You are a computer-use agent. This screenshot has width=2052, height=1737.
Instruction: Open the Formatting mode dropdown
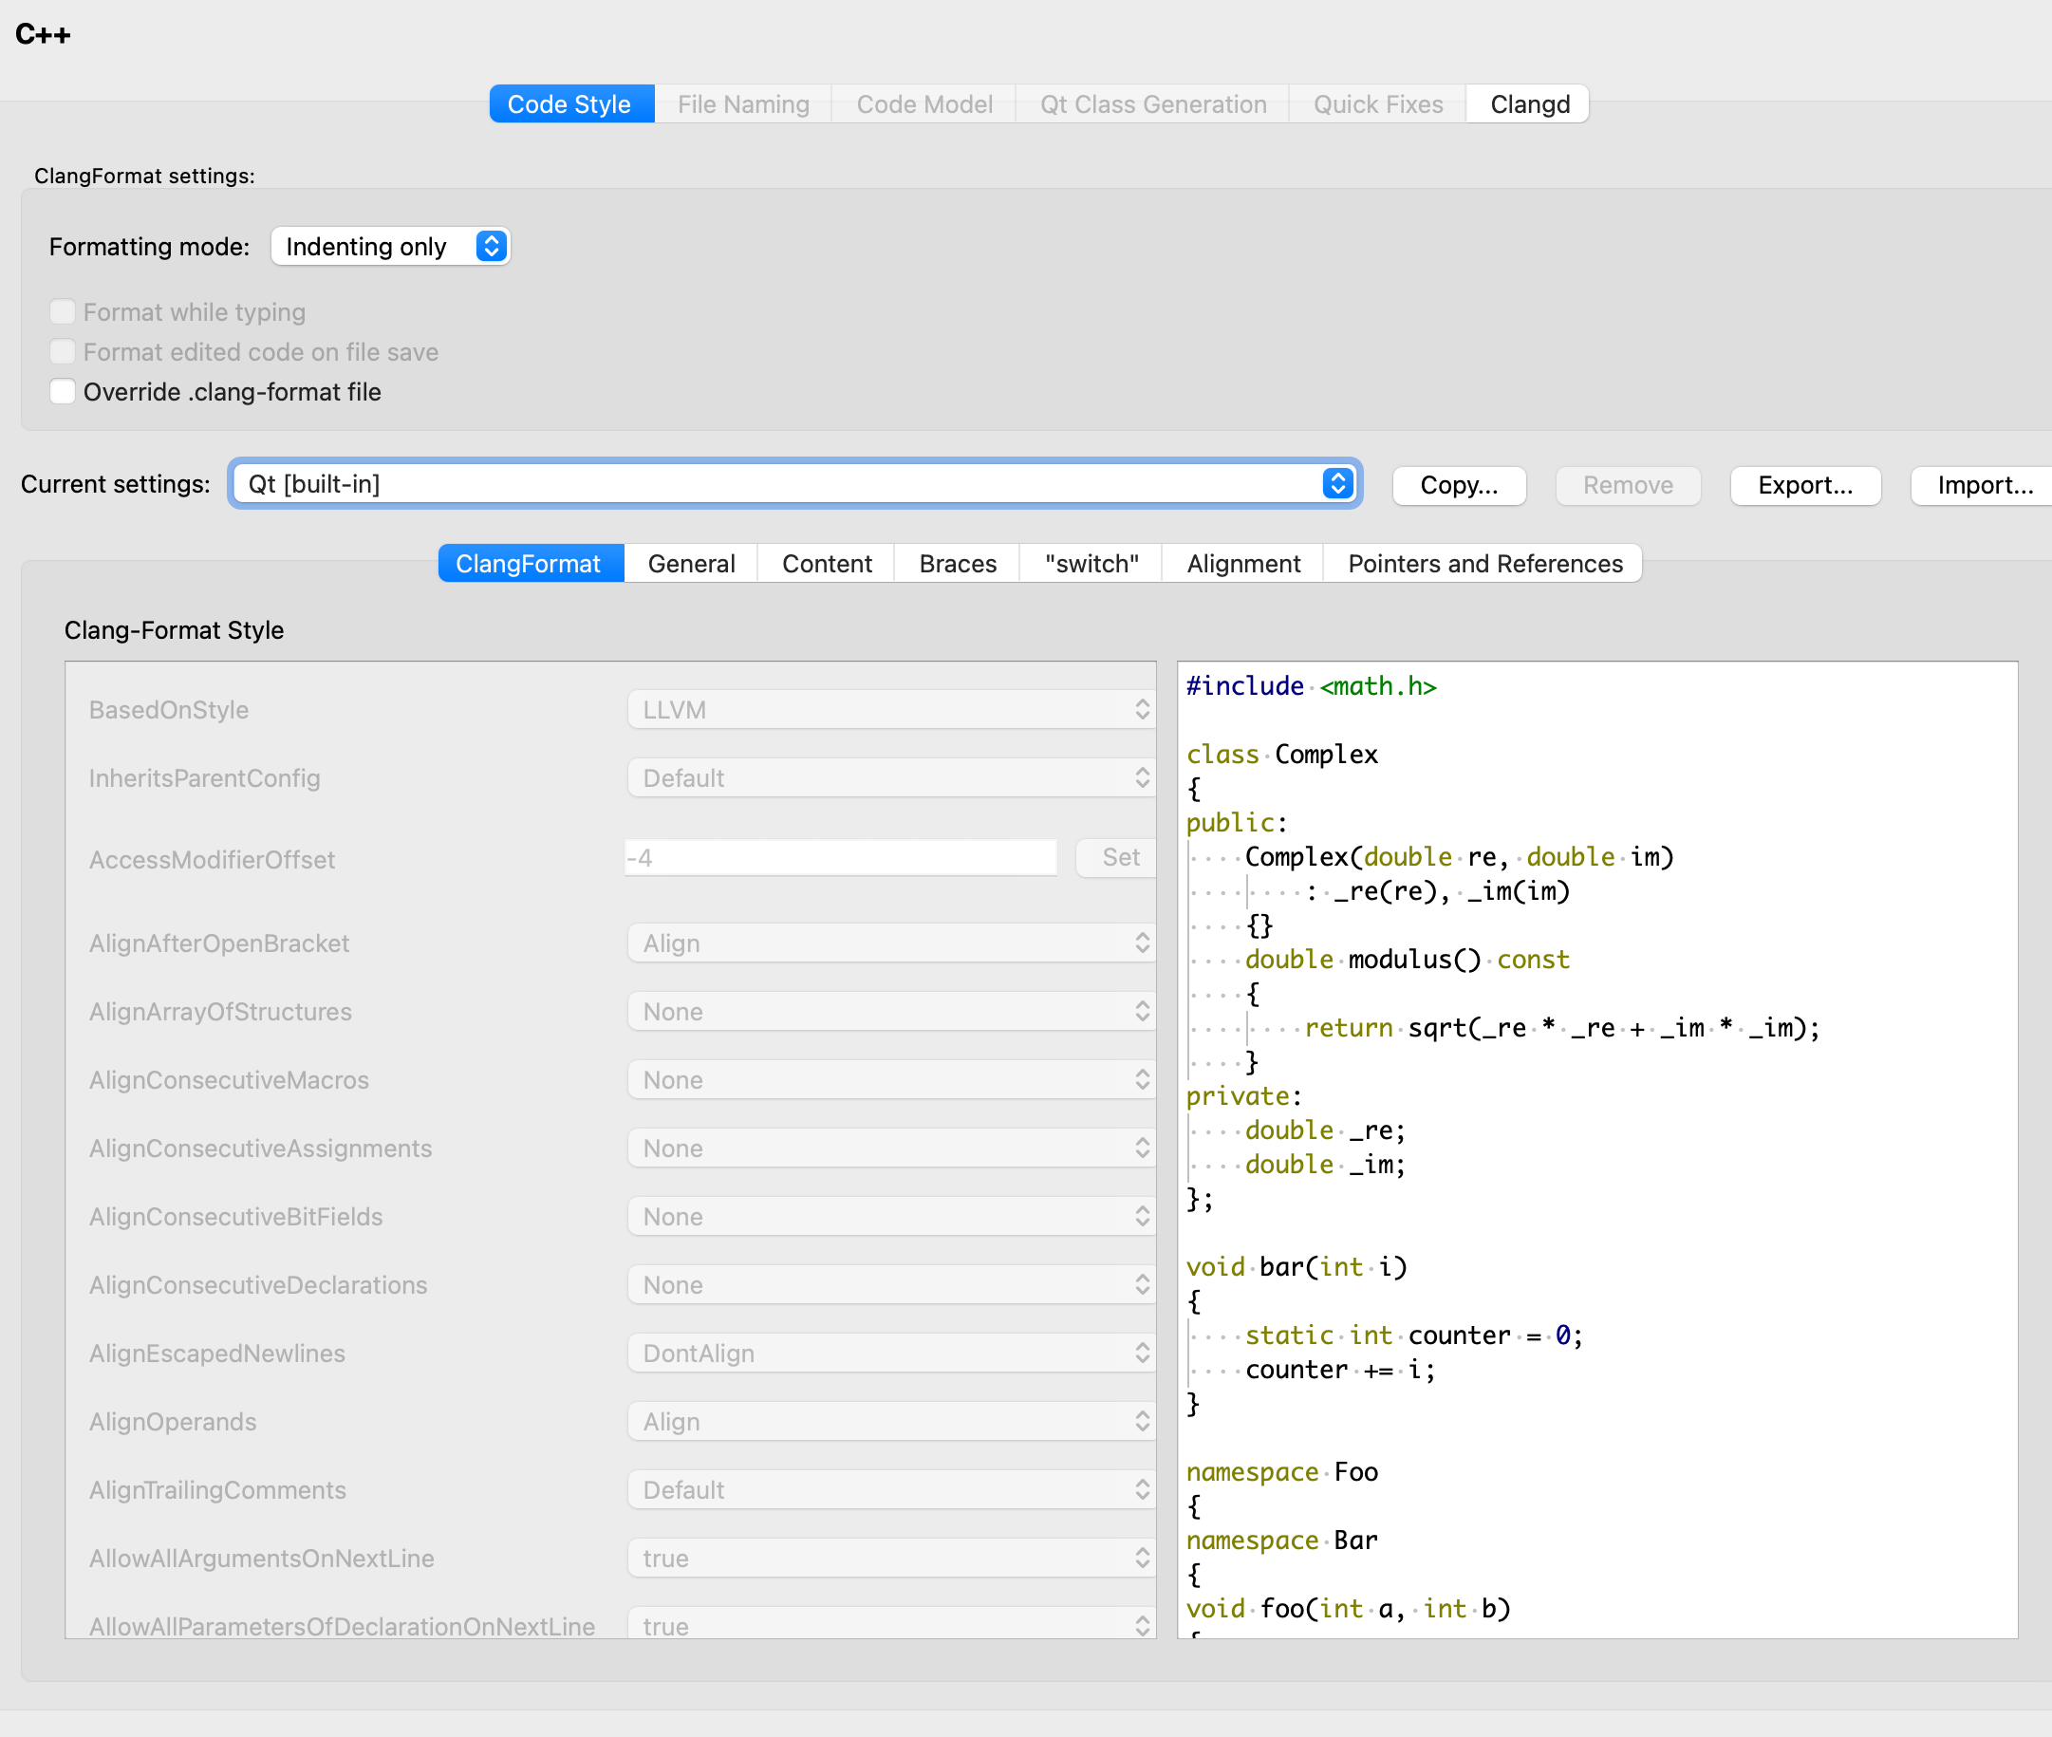pyautogui.click(x=391, y=246)
